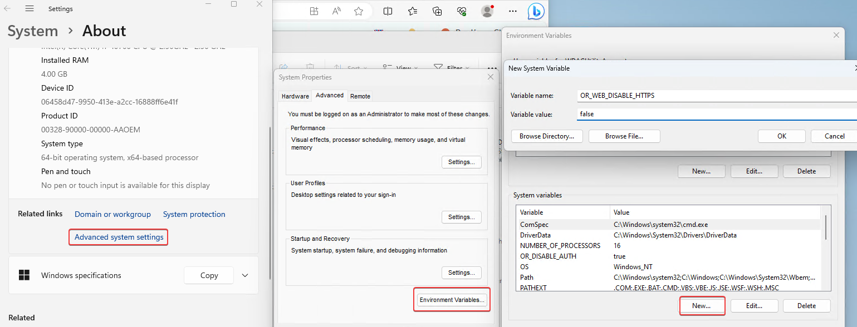Switch to the Remote tab
Screen dimensions: 857x327
point(360,96)
